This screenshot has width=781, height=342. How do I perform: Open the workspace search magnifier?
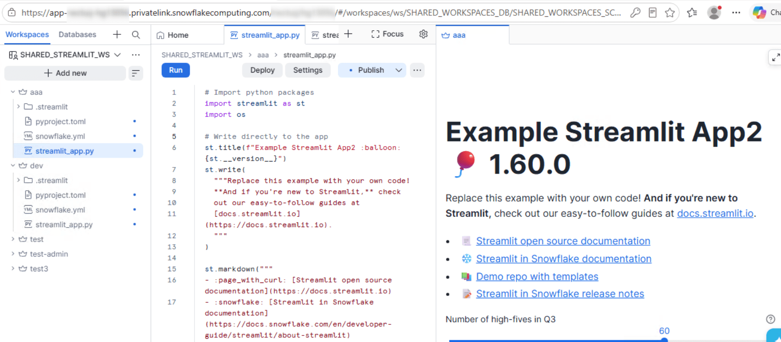tap(136, 34)
